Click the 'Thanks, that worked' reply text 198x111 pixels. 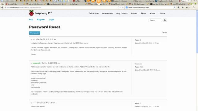pos(37,106)
